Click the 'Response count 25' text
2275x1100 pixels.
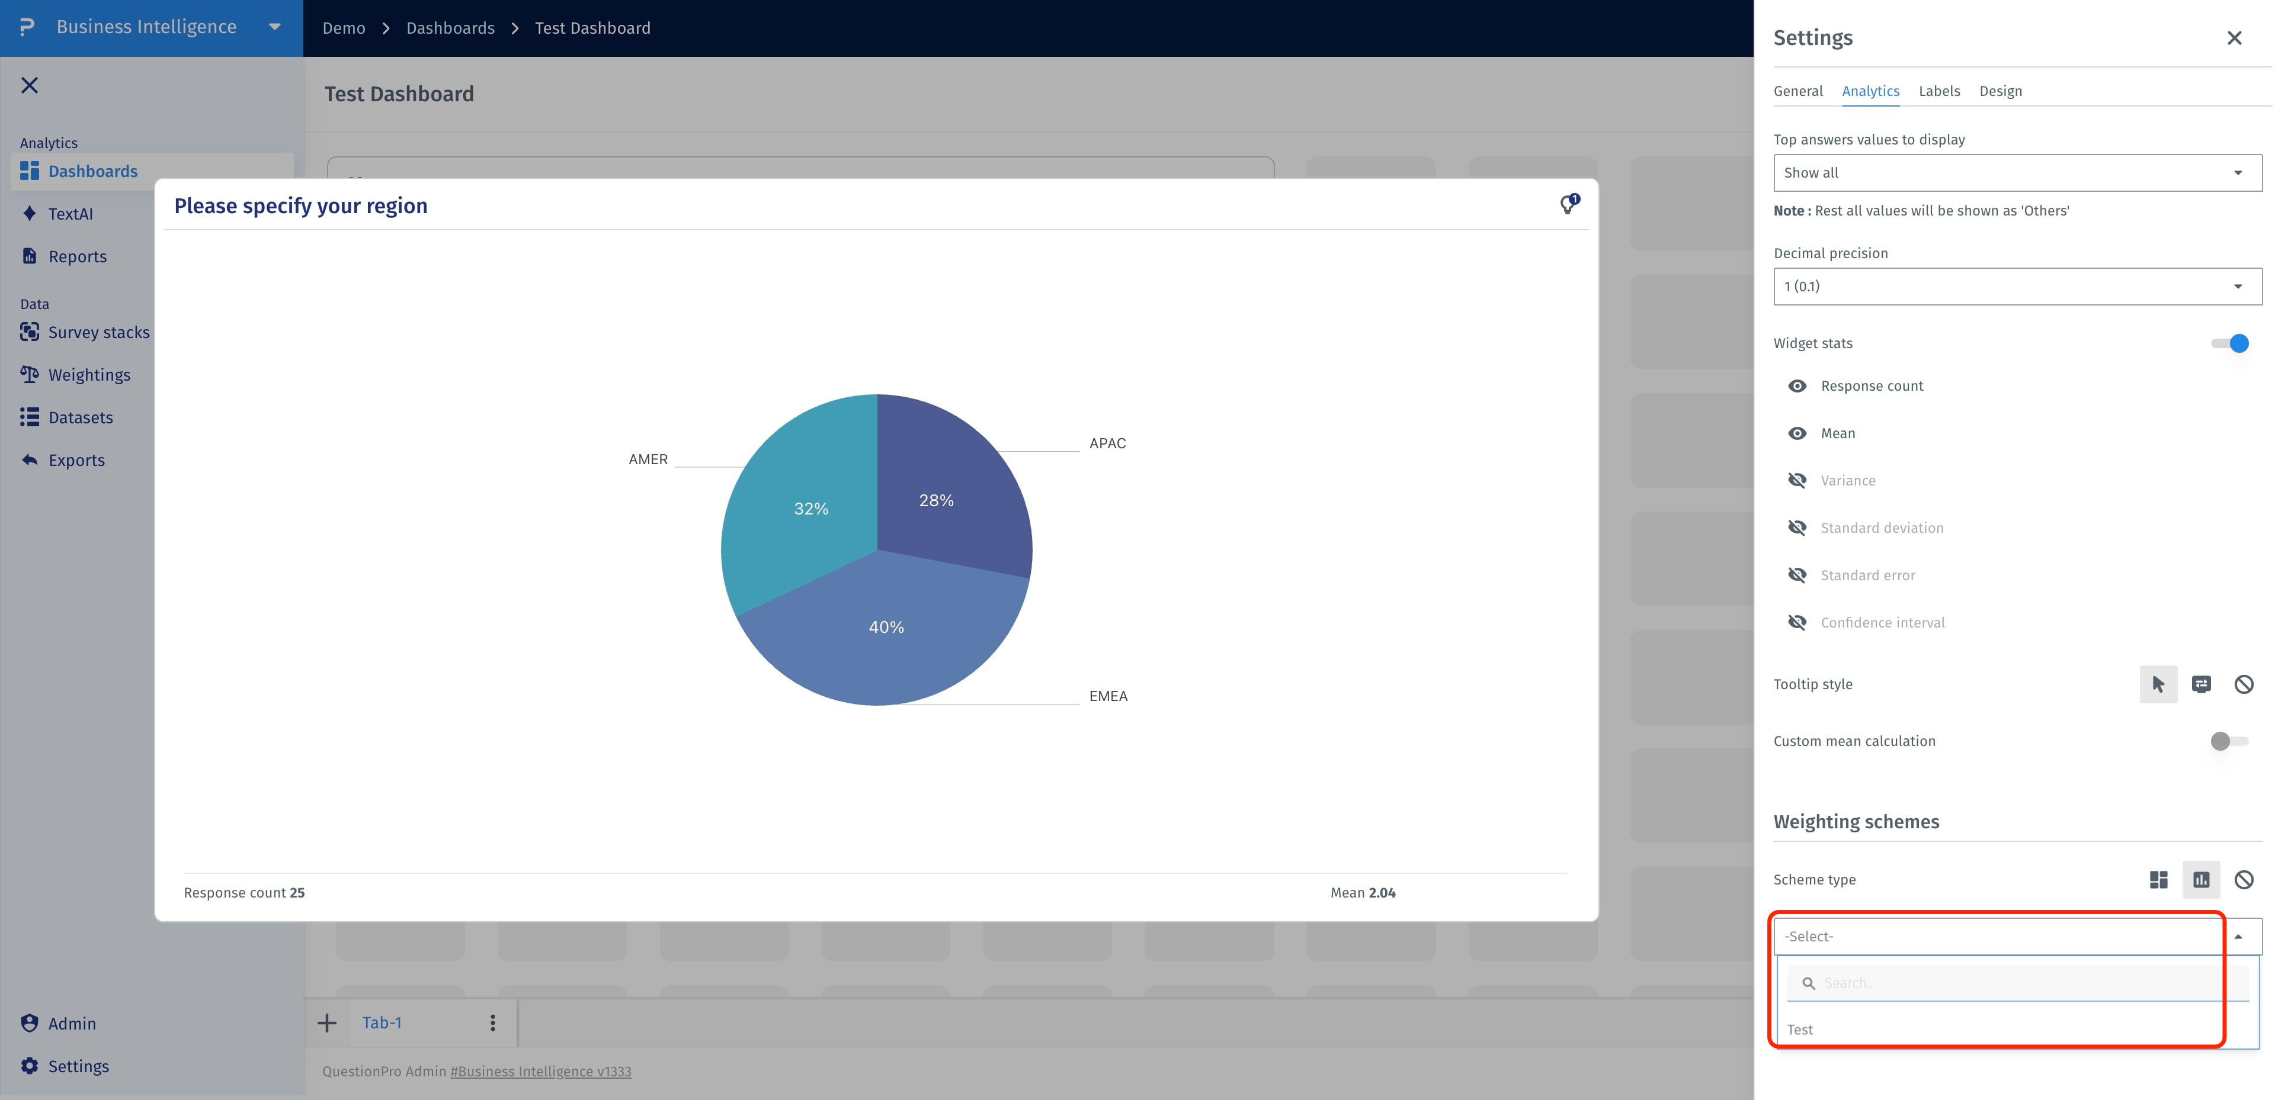pyautogui.click(x=243, y=893)
